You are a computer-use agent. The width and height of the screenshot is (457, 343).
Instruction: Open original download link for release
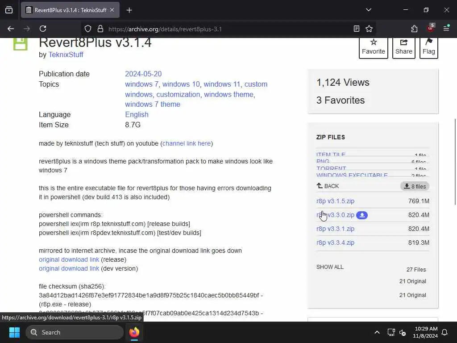point(69,259)
